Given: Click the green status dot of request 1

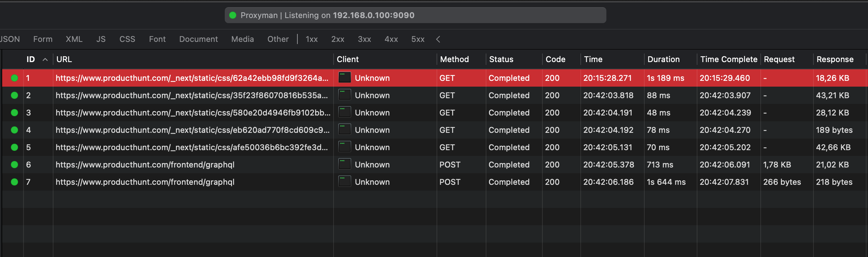Looking at the screenshot, I should [14, 78].
